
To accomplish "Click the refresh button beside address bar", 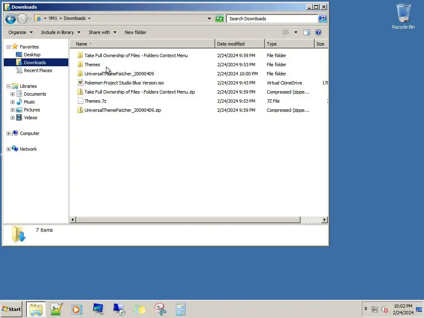I will tap(219, 18).
